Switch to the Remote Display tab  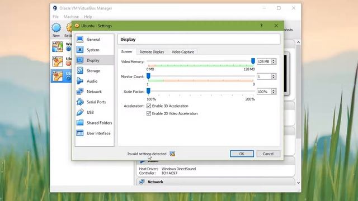coord(152,52)
